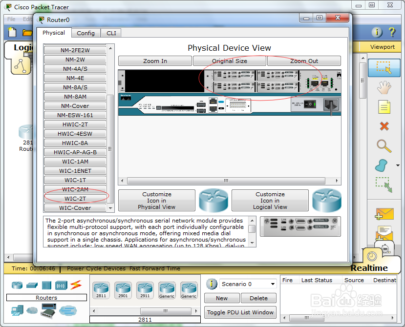Screen dimensions: 405x327
Task: Select the 2901 router model
Action: pyautogui.click(x=123, y=290)
